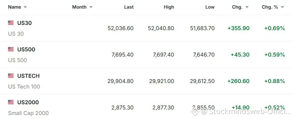This screenshot has height=119, width=293.
Task: Open the US30 index link
Action: [x=24, y=23]
